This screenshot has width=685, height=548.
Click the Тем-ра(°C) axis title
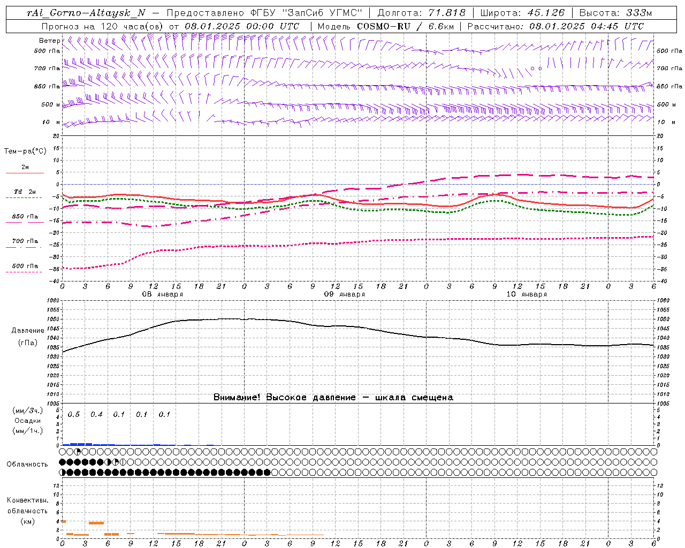click(x=25, y=151)
